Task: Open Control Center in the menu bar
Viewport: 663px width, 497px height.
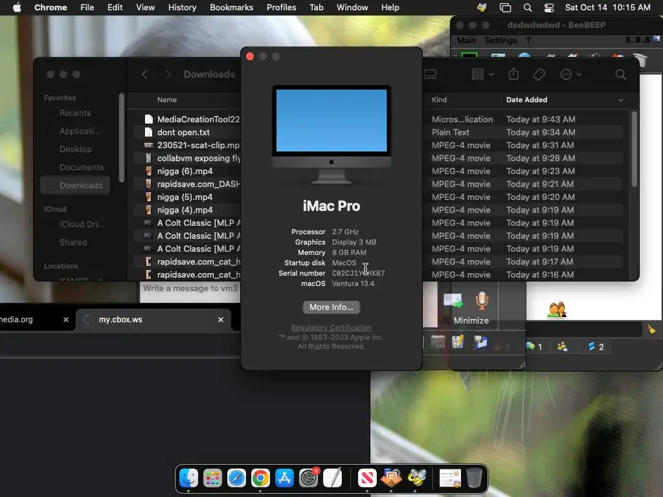Action: (x=549, y=8)
